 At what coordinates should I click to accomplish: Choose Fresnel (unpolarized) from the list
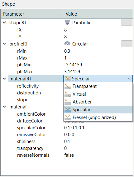pos(98,117)
